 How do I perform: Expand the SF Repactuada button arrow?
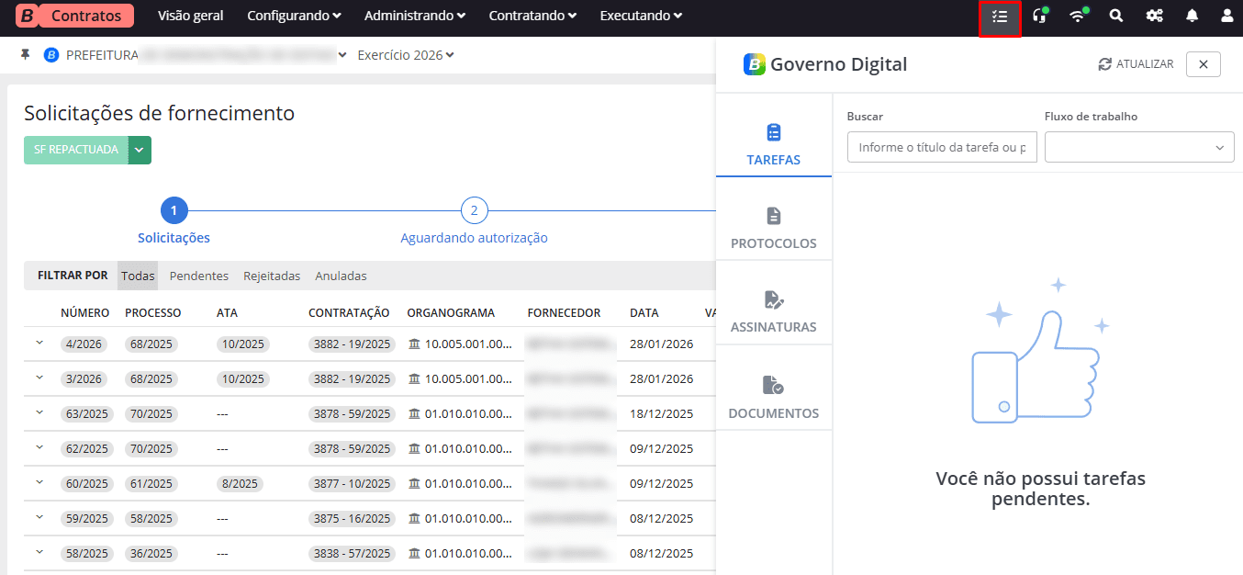[x=140, y=150]
